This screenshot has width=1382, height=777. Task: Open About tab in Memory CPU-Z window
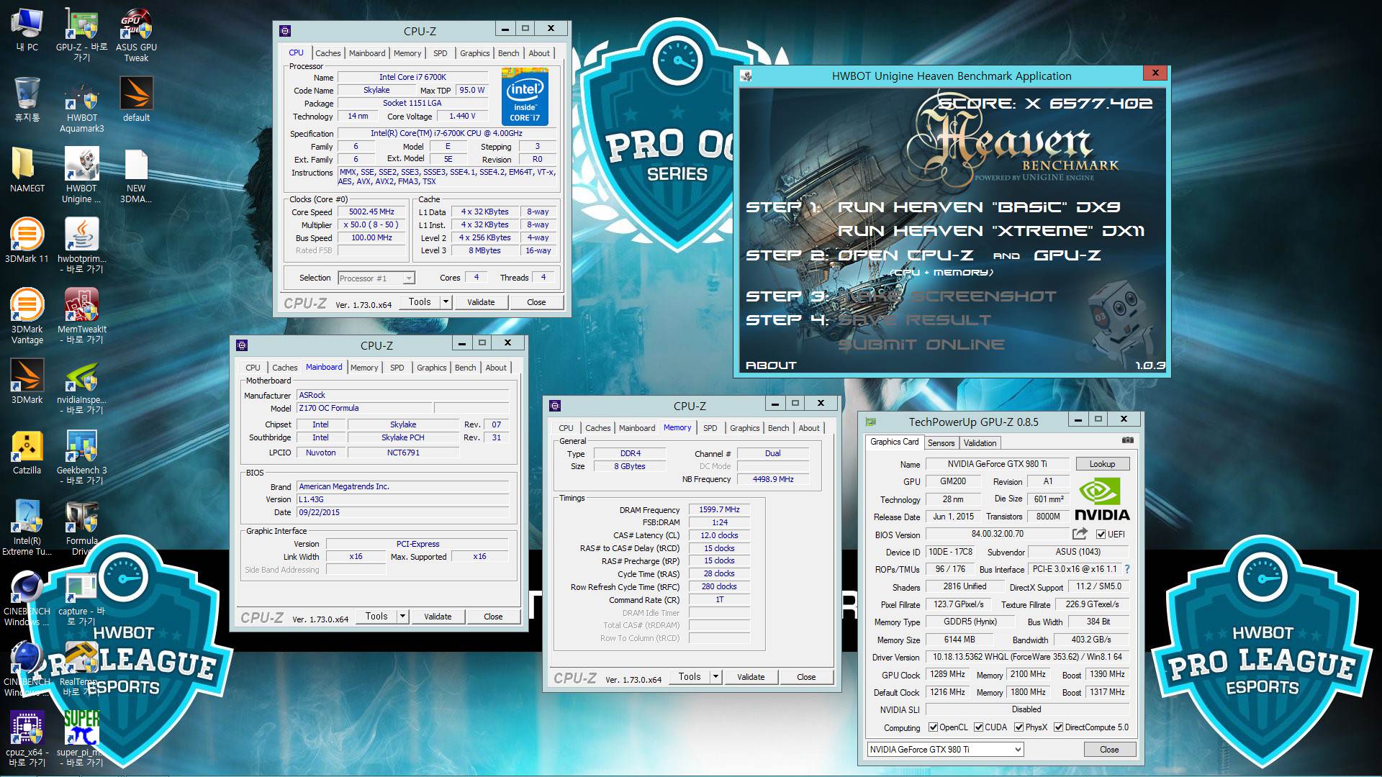[x=809, y=428]
